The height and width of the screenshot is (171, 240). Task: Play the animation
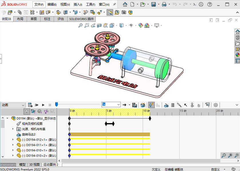click(43, 105)
